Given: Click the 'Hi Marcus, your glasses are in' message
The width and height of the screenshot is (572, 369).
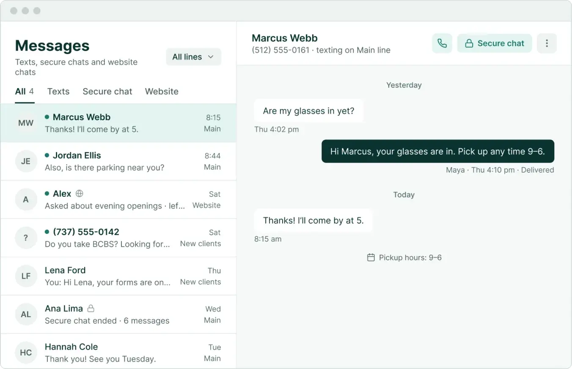Looking at the screenshot, I should pyautogui.click(x=438, y=151).
